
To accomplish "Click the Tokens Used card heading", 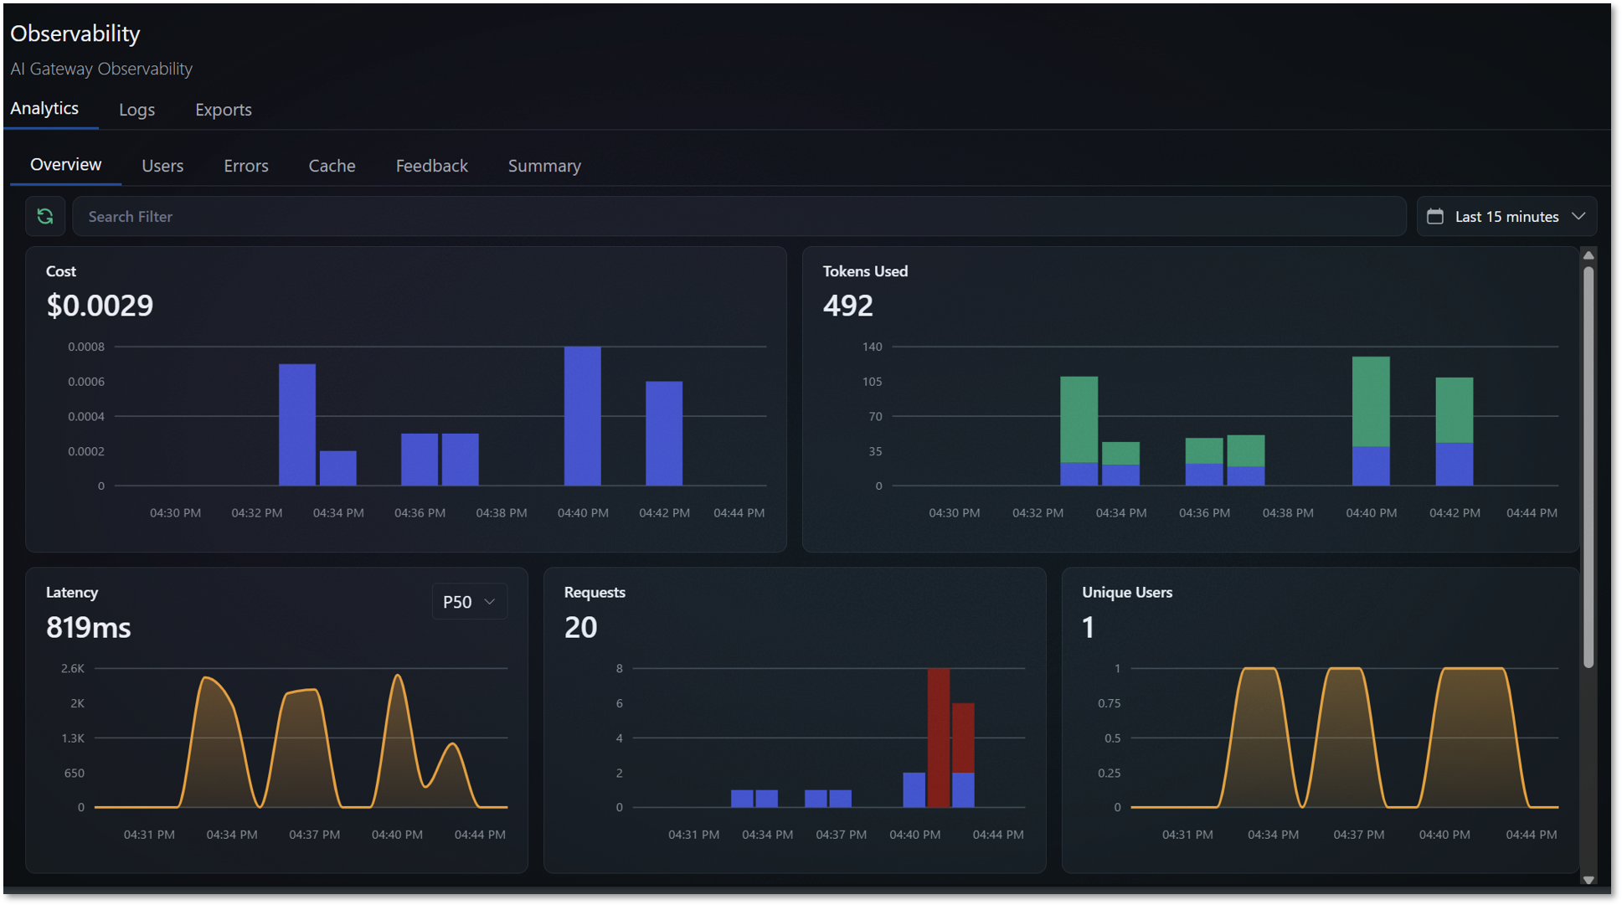I will (865, 271).
